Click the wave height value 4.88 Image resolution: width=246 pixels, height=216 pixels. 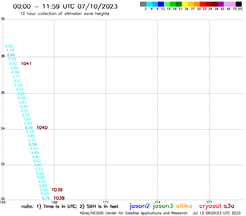35,153
